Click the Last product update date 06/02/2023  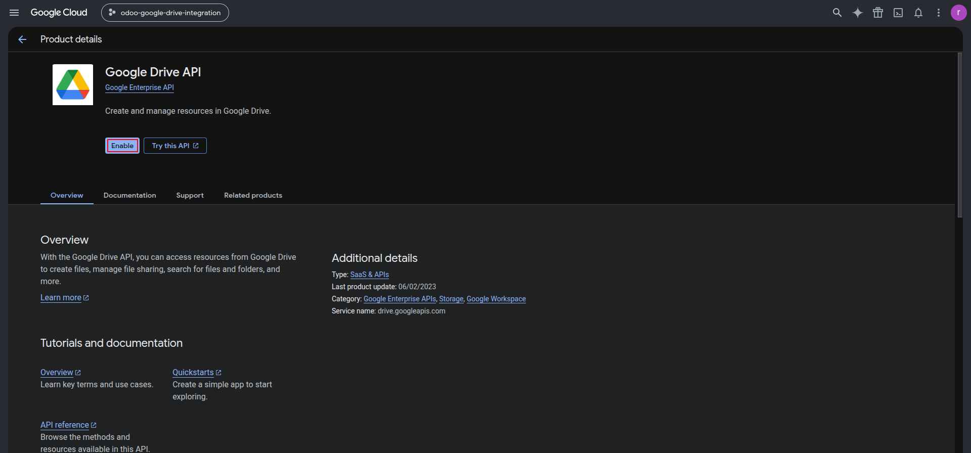[x=417, y=287]
